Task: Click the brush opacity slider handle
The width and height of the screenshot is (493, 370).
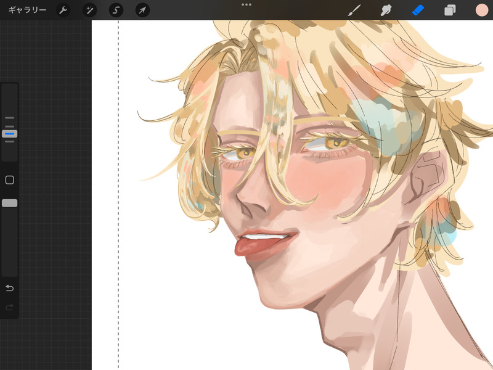Action: [10, 203]
